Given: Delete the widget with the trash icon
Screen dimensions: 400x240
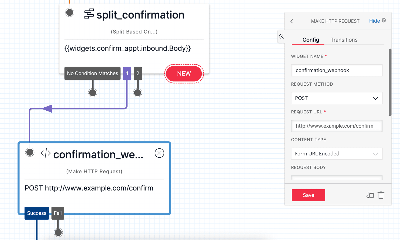Looking at the screenshot, I should (381, 195).
